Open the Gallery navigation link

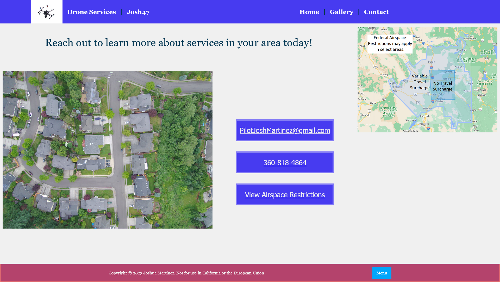tap(341, 12)
